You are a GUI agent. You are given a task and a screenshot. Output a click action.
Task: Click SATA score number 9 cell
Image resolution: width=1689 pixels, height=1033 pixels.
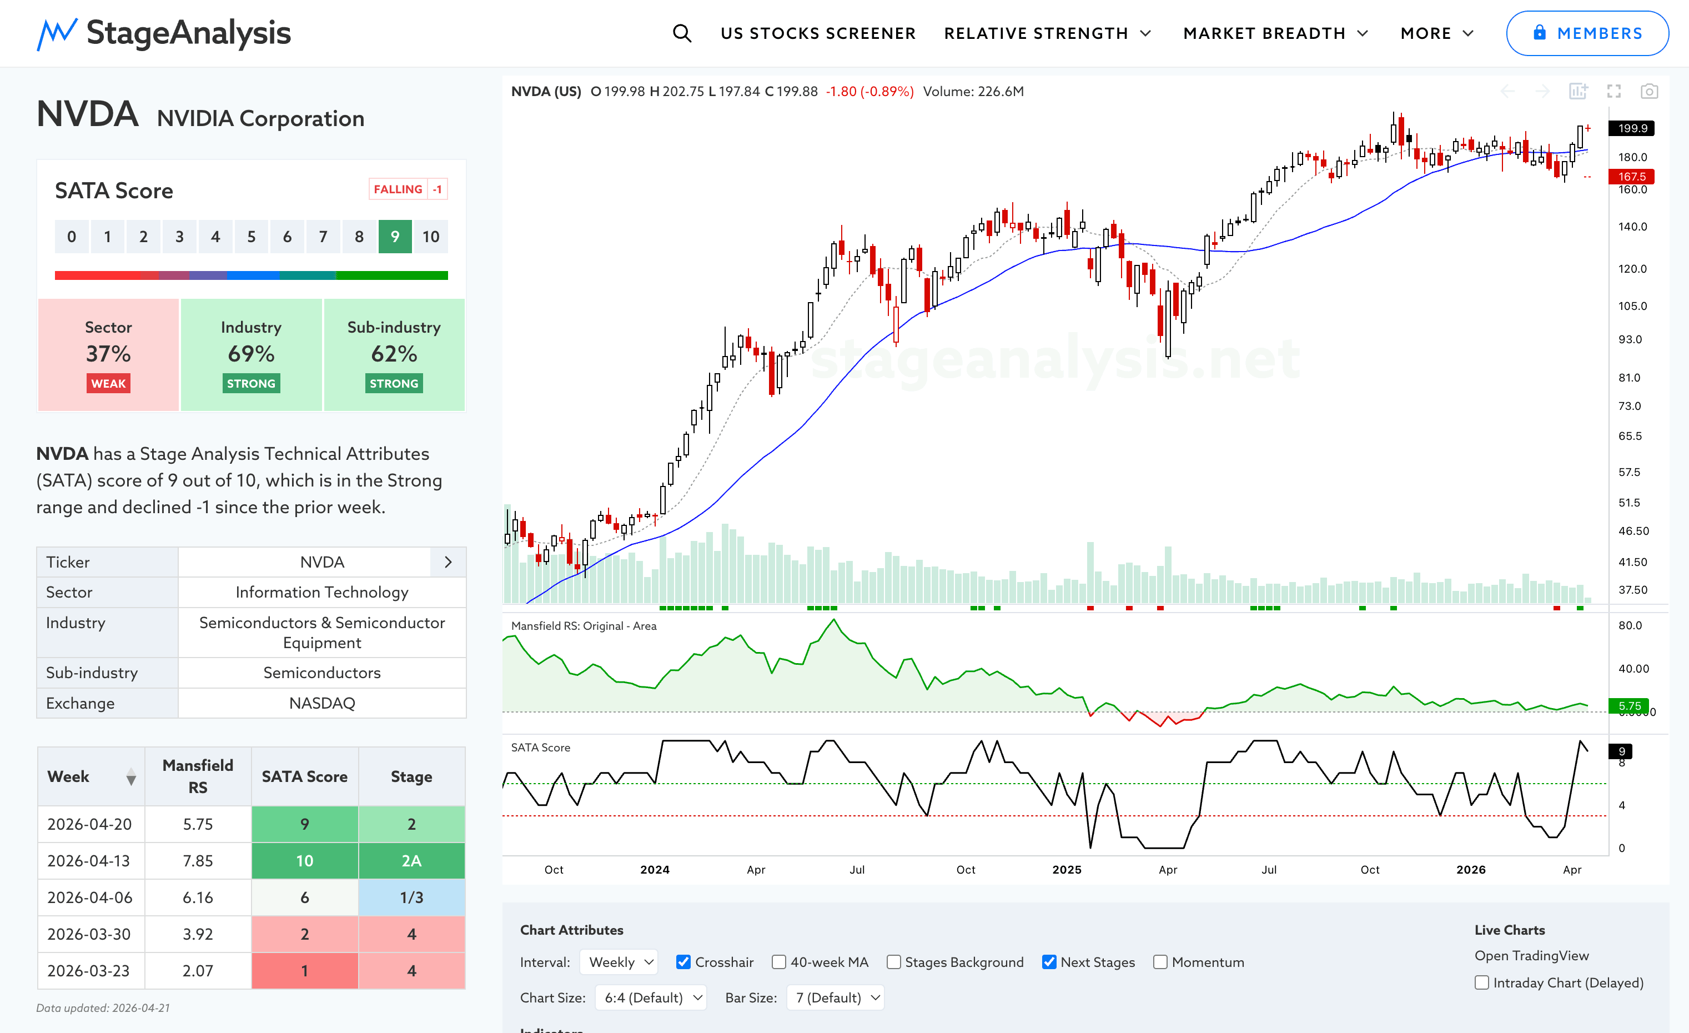click(395, 237)
